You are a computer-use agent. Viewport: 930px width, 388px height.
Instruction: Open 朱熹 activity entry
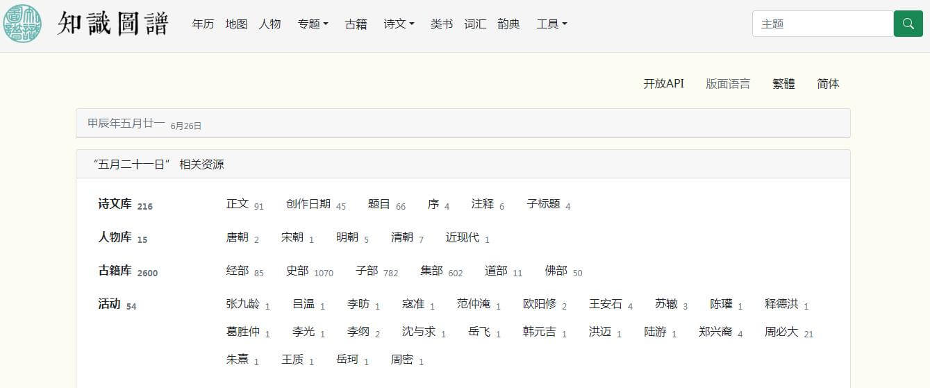pos(238,360)
